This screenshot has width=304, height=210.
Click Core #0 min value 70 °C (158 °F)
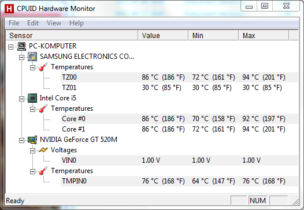[x=213, y=119]
